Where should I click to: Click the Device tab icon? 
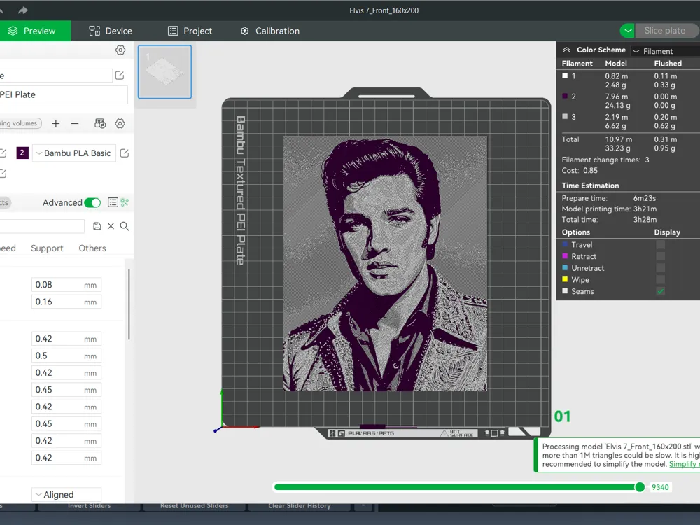coord(94,31)
